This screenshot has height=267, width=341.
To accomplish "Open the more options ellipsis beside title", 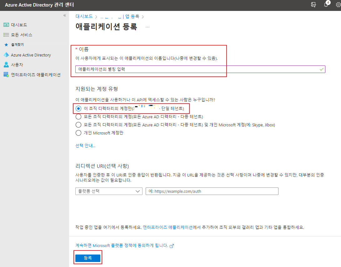I will (x=148, y=27).
